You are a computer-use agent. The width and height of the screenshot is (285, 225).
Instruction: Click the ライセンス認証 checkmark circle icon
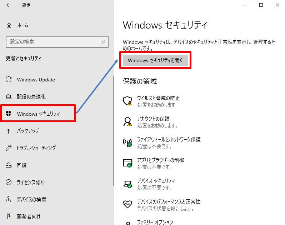point(9,182)
